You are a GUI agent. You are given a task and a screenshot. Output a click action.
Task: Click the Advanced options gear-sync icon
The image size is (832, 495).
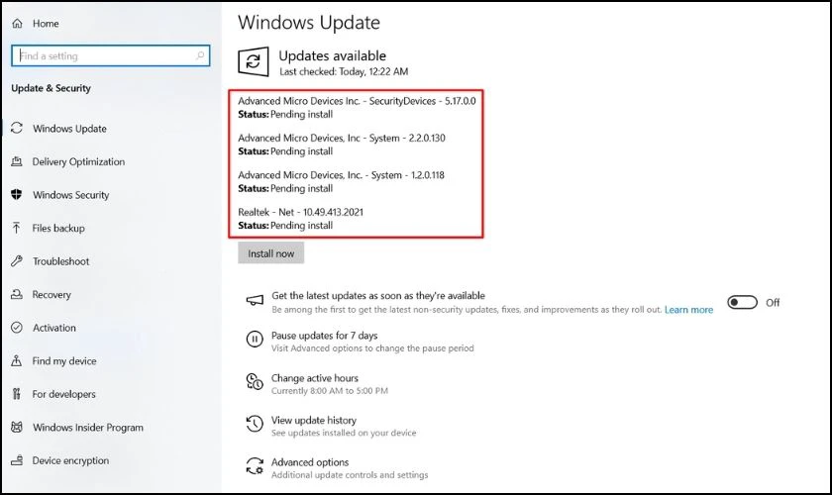point(255,466)
